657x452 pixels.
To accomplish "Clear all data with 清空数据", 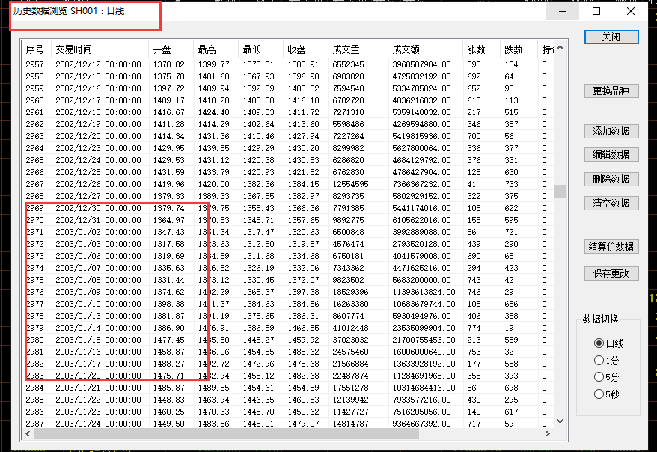I will tap(611, 203).
